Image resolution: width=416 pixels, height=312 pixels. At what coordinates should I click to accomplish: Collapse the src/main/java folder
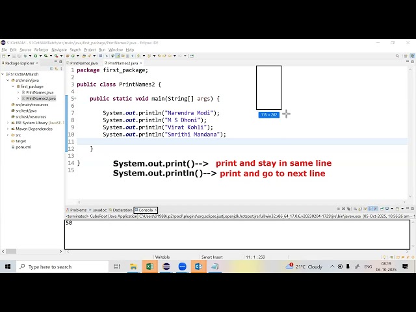8,81
